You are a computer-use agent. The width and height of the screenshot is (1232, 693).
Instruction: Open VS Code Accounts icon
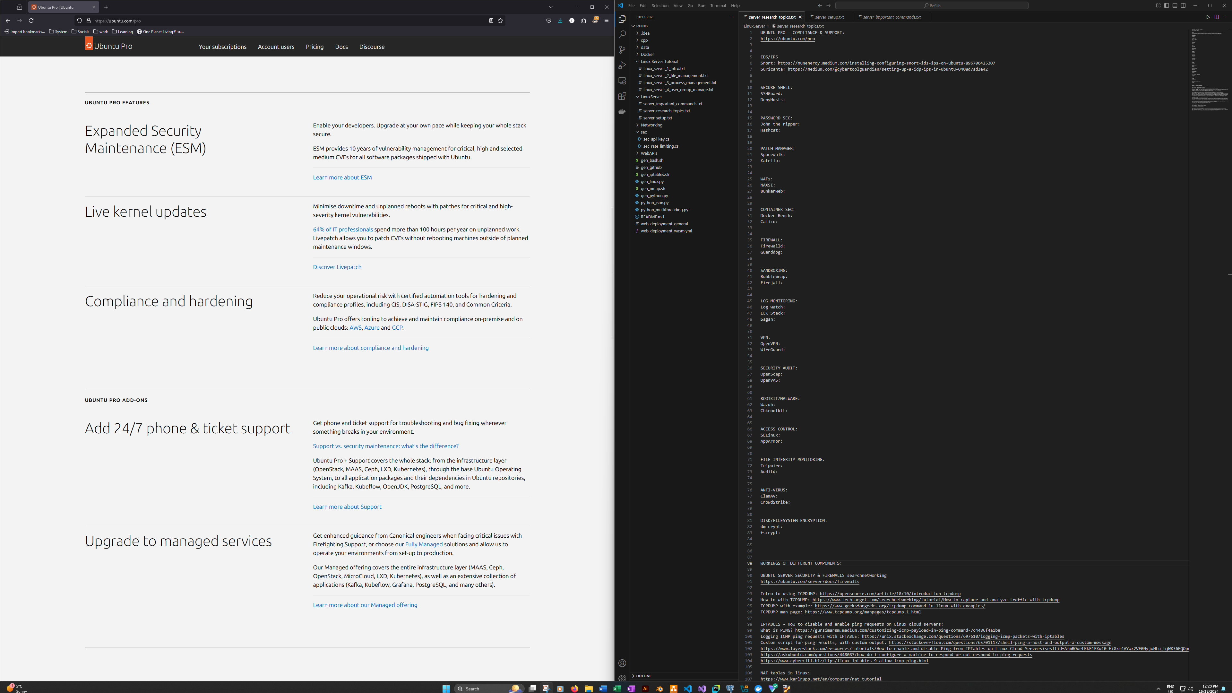coord(622,663)
